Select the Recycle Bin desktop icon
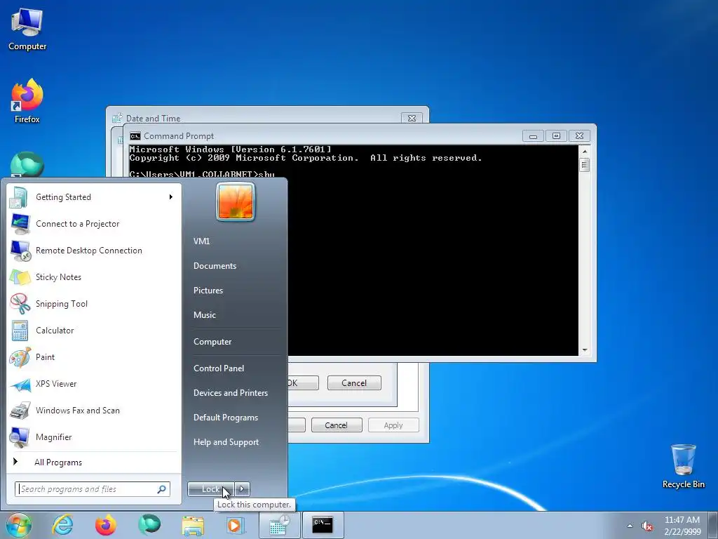 [x=683, y=466]
